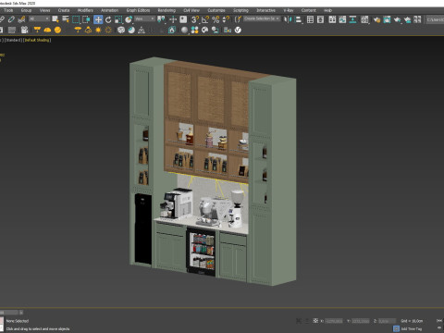This screenshot has width=444, height=333.
Task: Click the gray sphere material icon
Action: (184, 30)
